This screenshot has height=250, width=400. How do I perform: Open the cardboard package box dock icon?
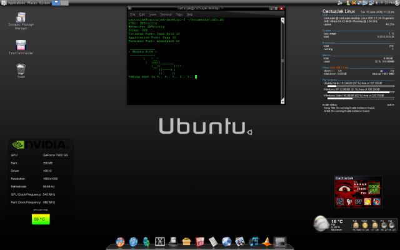tap(186, 241)
